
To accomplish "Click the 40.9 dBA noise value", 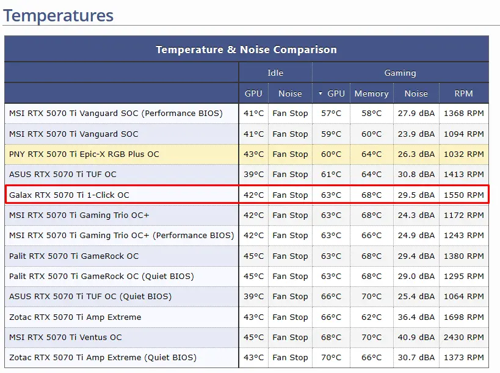I will [416, 338].
